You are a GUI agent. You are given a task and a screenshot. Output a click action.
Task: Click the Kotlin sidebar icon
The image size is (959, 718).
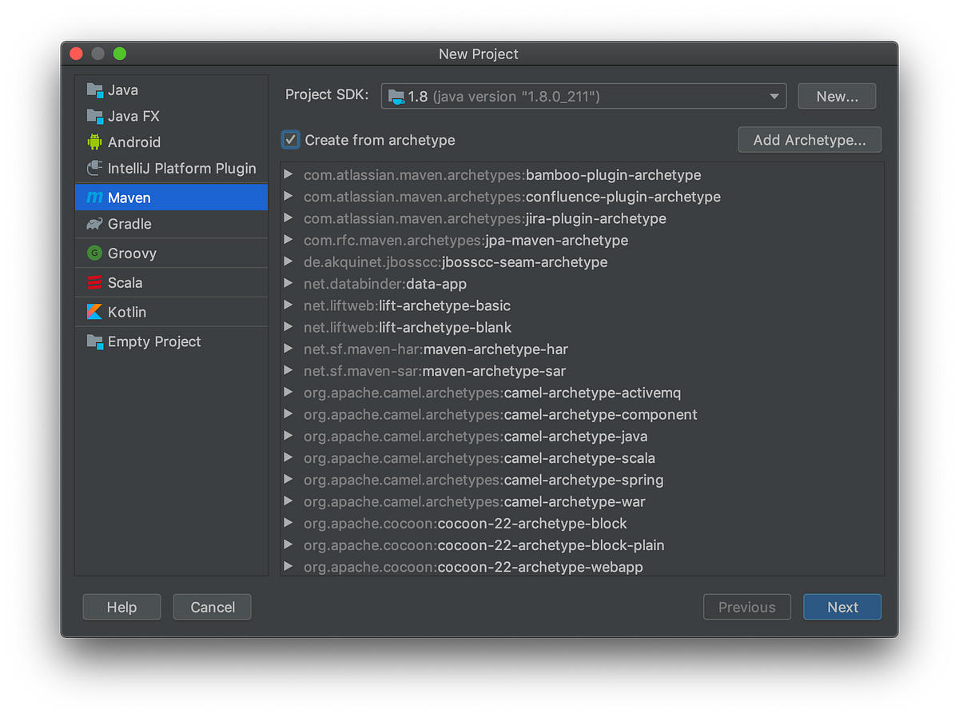[95, 312]
